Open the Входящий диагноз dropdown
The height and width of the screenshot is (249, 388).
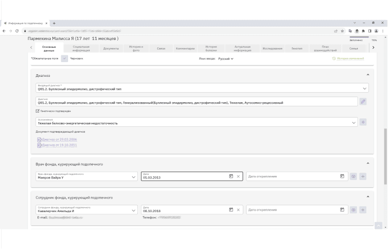click(x=202, y=88)
